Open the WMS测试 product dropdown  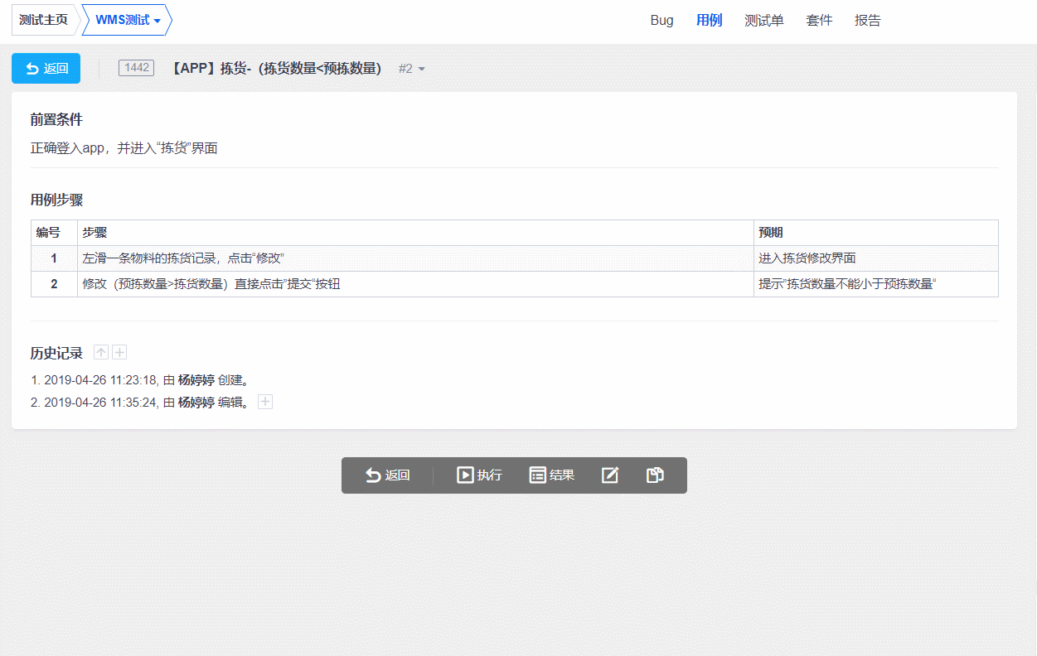click(128, 21)
